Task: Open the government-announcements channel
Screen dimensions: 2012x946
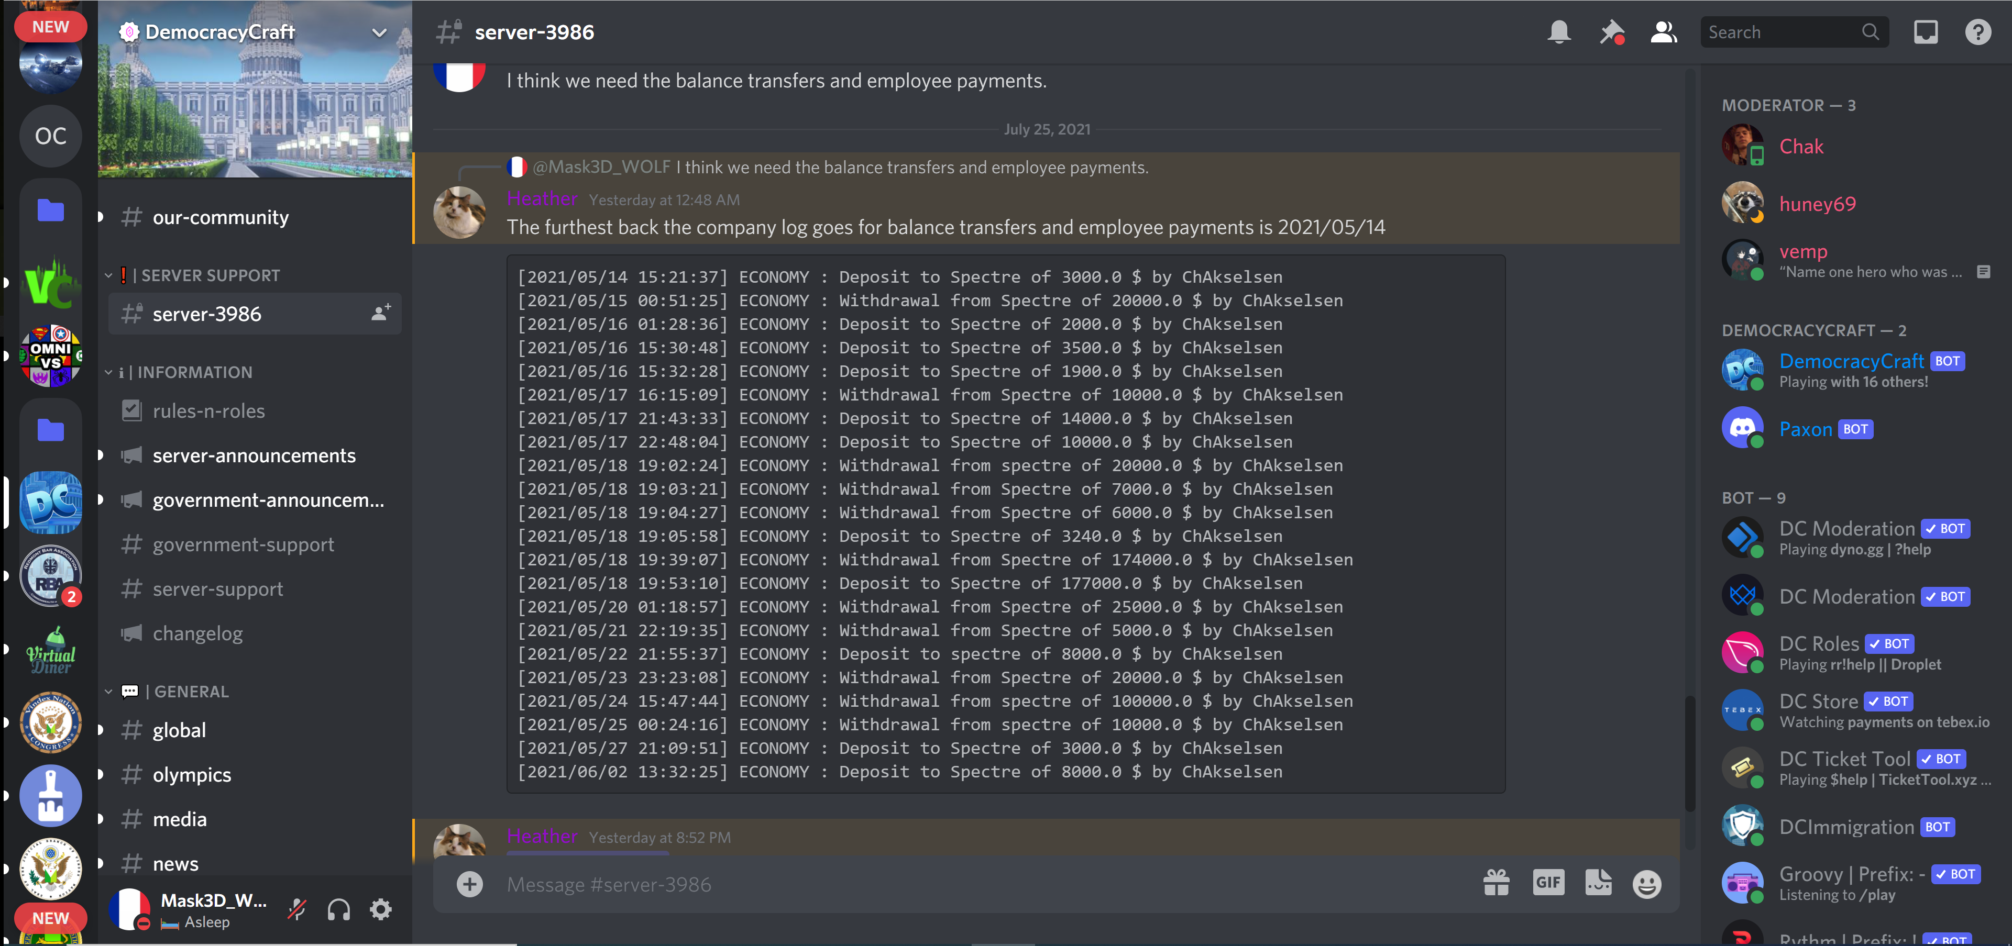Action: coord(255,499)
